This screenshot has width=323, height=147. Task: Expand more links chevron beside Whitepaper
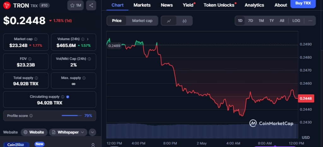click(92, 132)
